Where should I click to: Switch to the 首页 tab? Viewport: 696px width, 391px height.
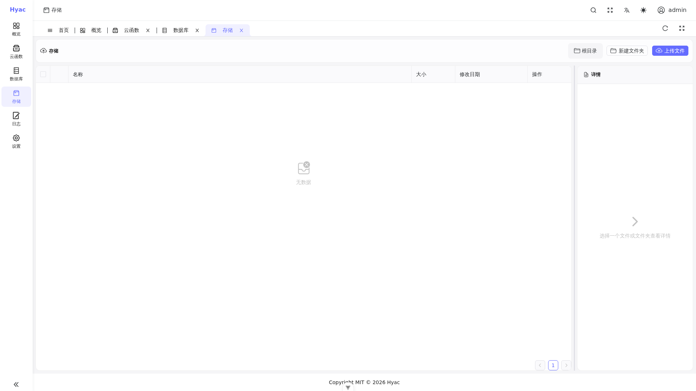[x=64, y=30]
